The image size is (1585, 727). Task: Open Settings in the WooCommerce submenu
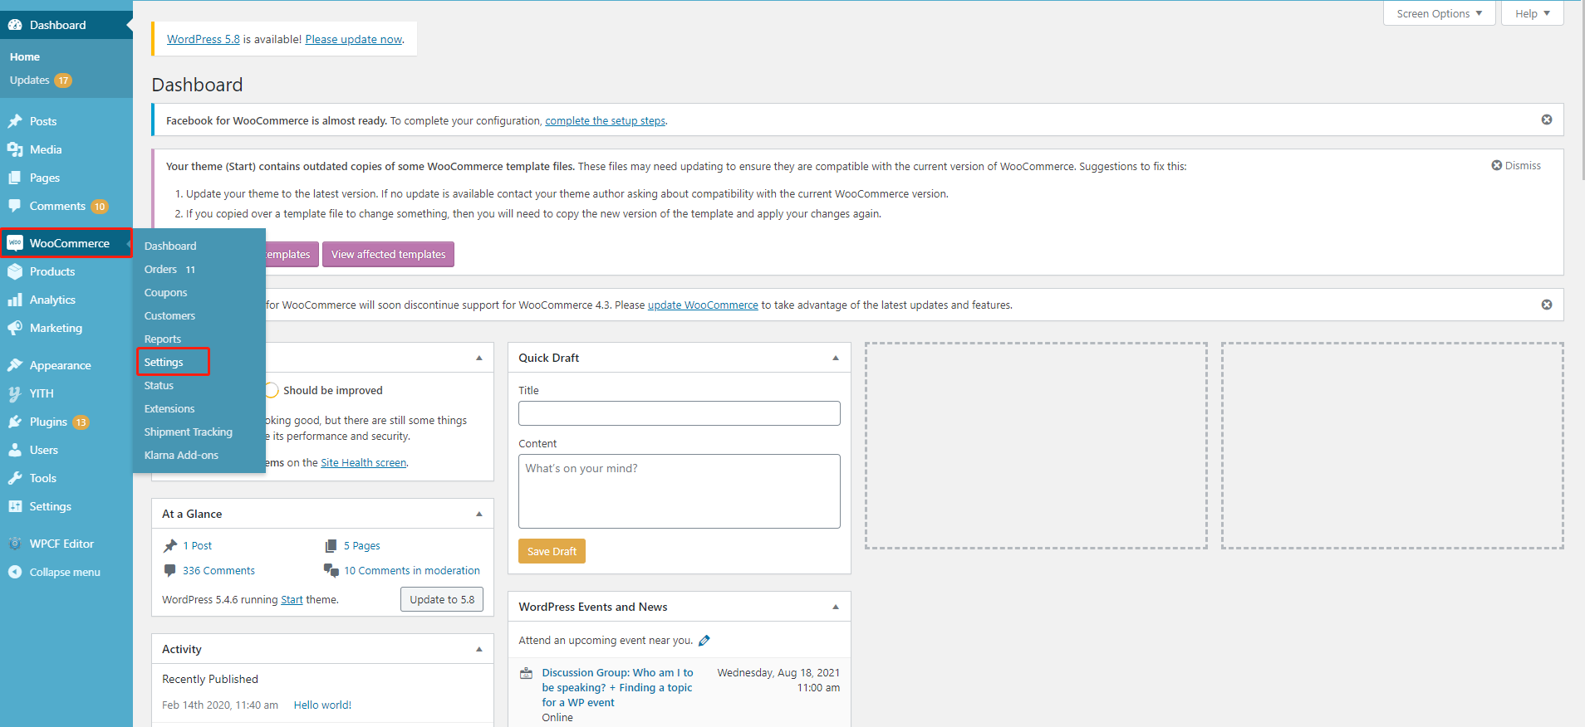(x=164, y=363)
